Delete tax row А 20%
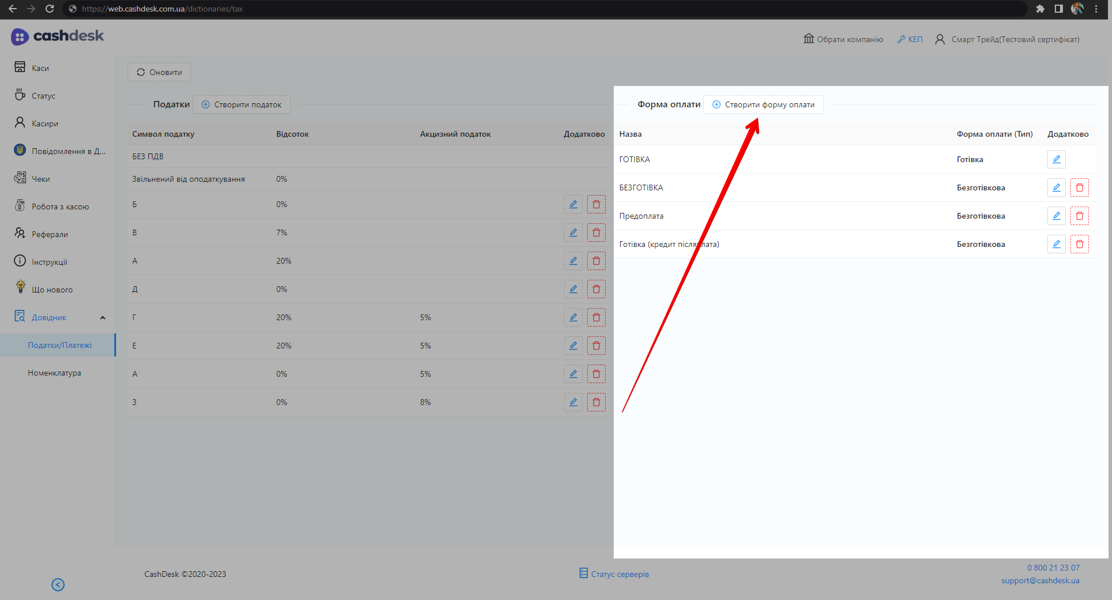 (596, 261)
